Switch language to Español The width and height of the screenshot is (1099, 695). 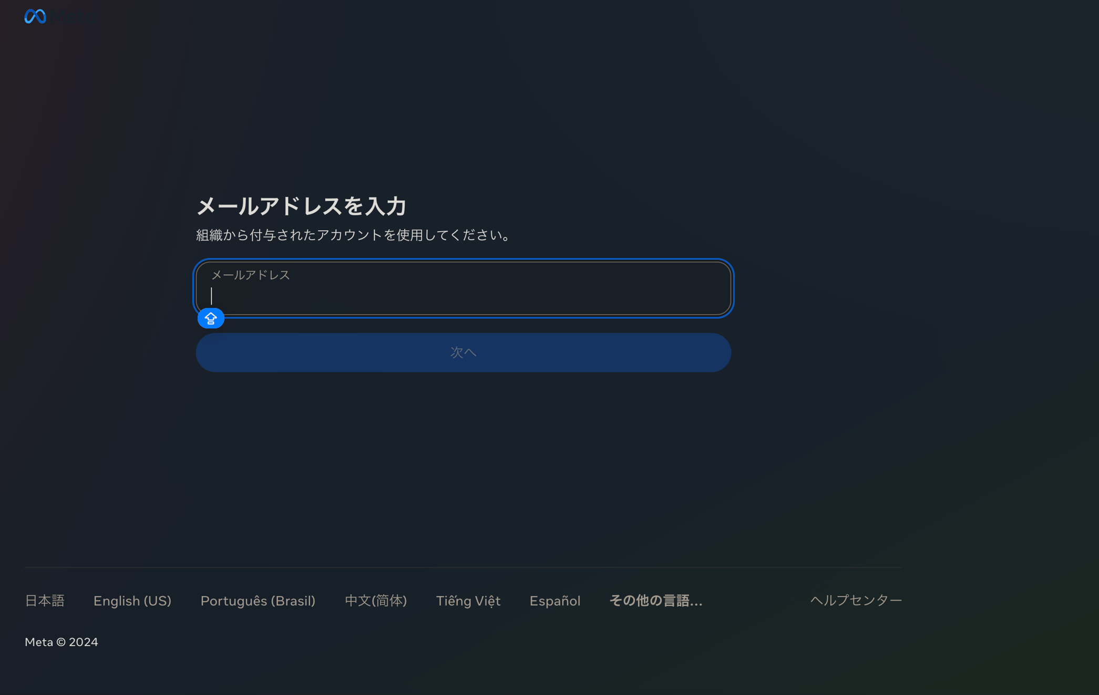tap(554, 600)
